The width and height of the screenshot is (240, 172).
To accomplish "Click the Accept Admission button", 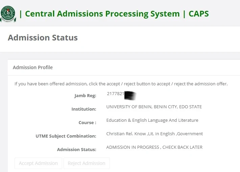I will click(38, 163).
